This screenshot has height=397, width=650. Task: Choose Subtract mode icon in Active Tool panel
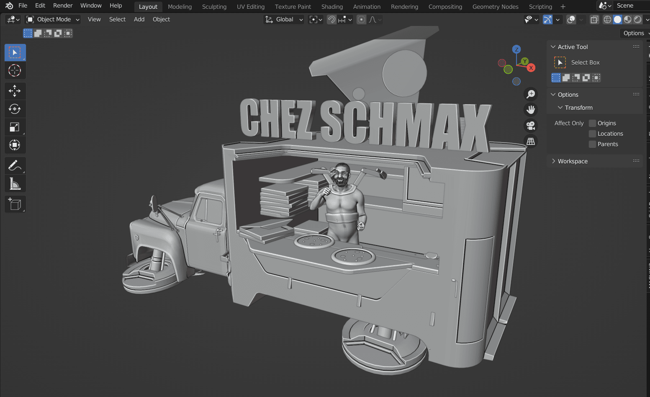[576, 77]
